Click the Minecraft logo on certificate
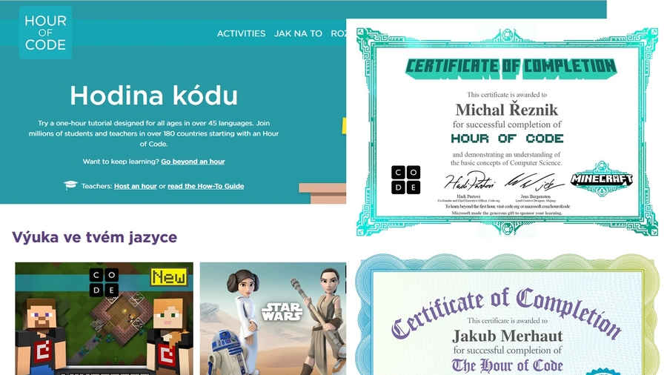This screenshot has height=375, width=667. 602,179
